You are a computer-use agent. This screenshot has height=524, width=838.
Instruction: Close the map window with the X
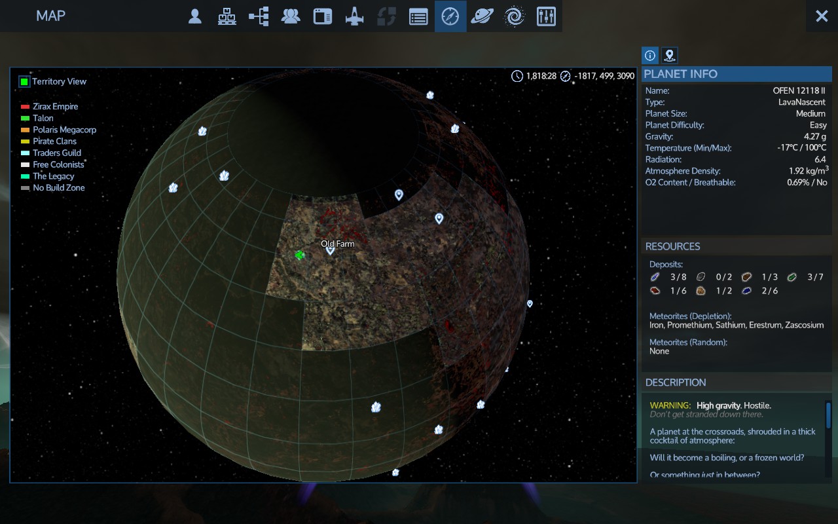(822, 16)
